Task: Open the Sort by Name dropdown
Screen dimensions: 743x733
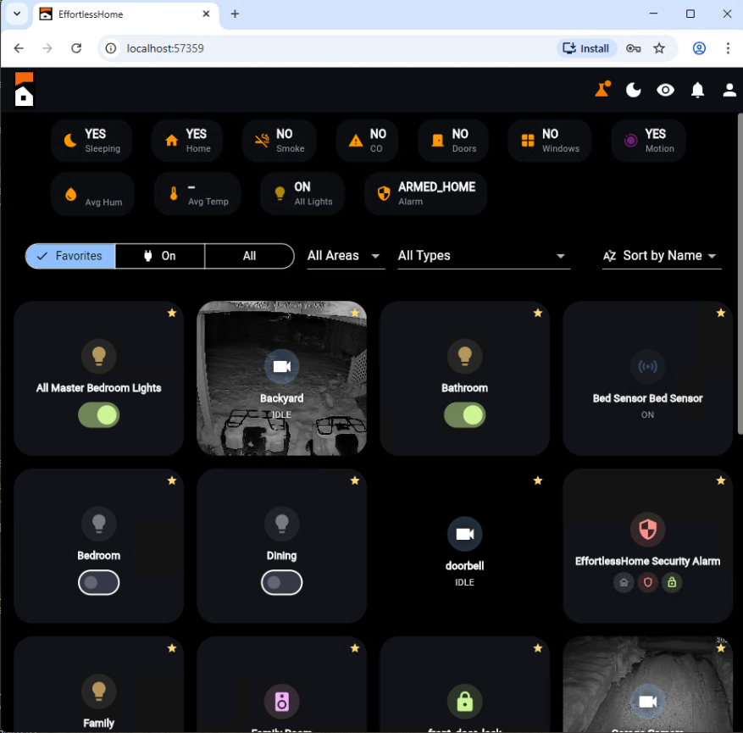Action: tap(662, 256)
